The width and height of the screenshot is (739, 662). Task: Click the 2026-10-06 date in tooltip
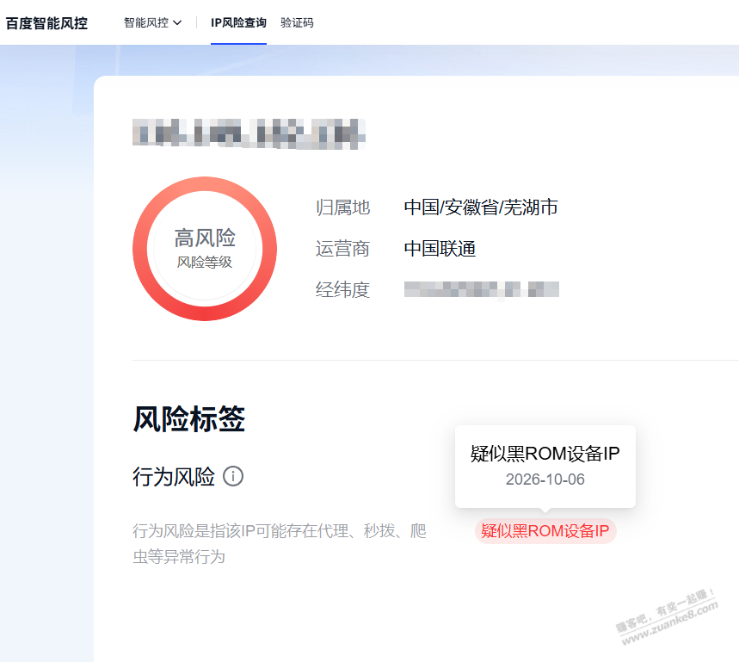pyautogui.click(x=545, y=479)
